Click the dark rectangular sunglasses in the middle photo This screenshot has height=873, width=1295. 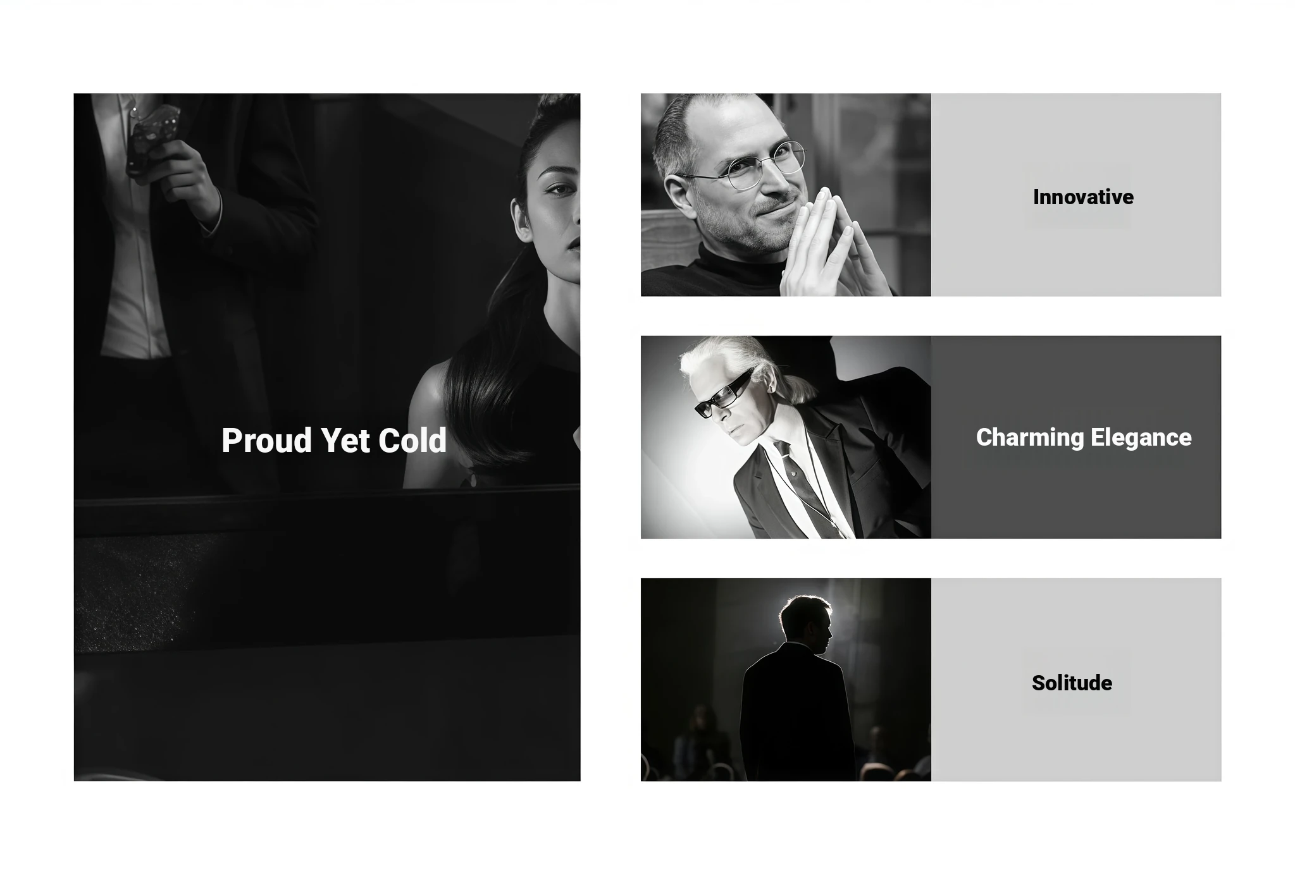(x=724, y=395)
